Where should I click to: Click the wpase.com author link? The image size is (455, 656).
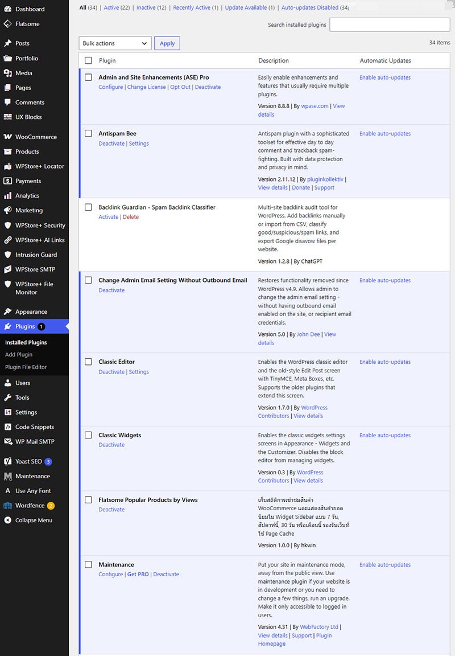coord(315,106)
